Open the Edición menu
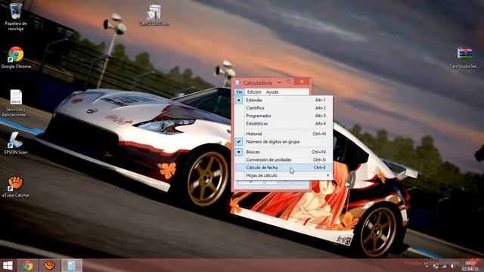 pyautogui.click(x=254, y=92)
